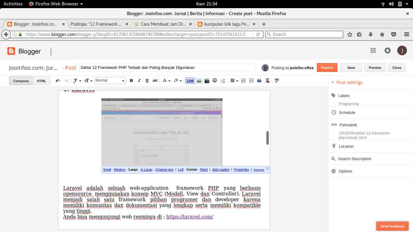The width and height of the screenshot is (413, 232).
Task: Apply italic formatting
Action: (139, 81)
